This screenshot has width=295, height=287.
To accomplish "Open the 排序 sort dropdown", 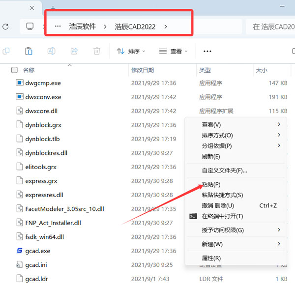I will click(x=131, y=51).
